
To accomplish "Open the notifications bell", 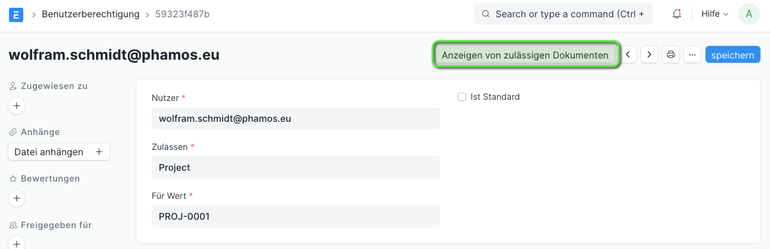I will pos(676,14).
